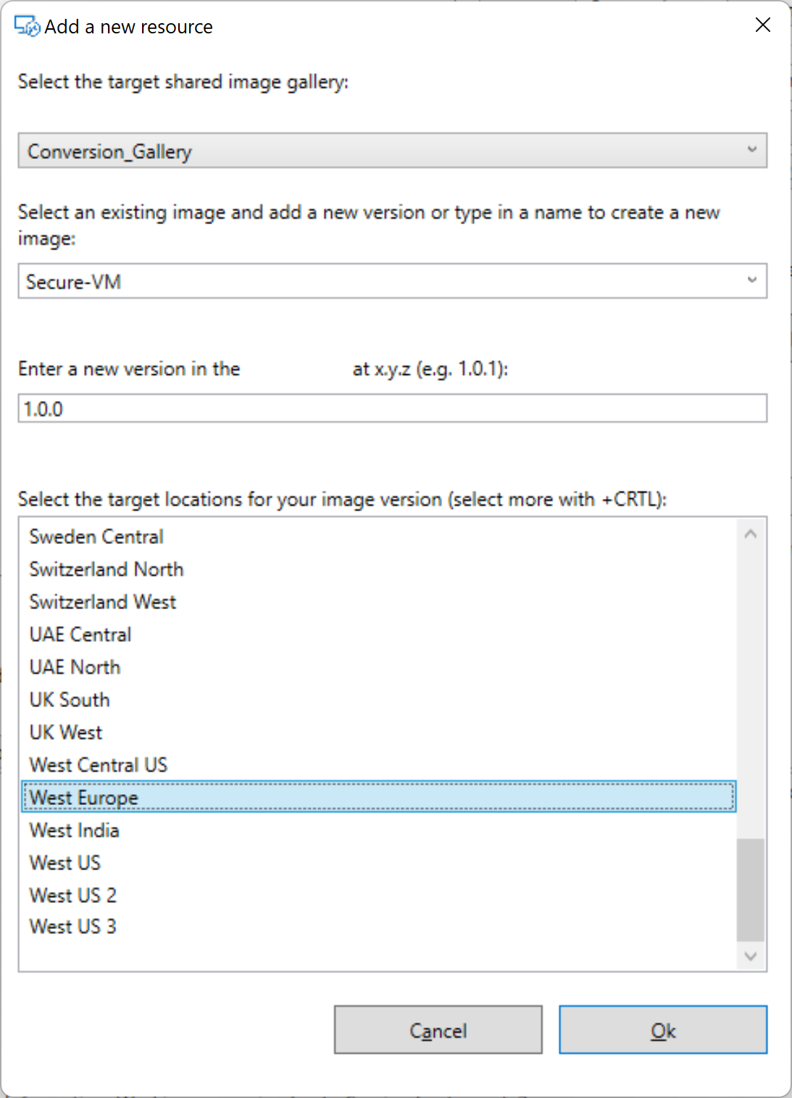Screen dimensions: 792x1098
Task: Choose Switzerland North location
Action: [378, 569]
